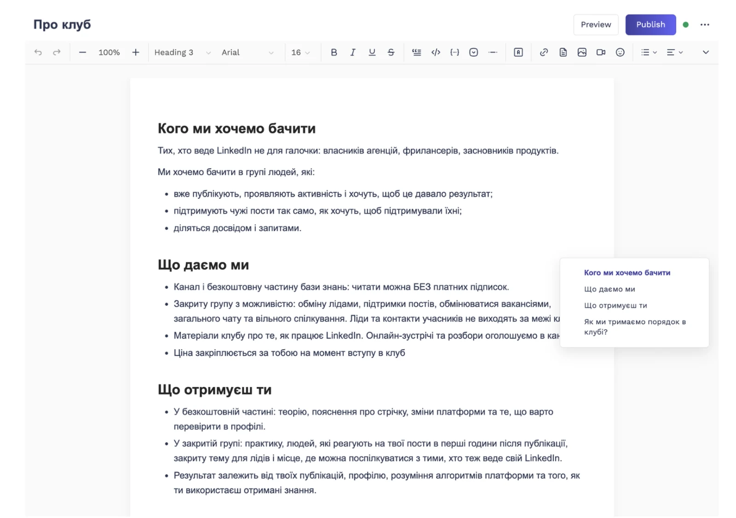Zoom in with the plus button
The width and height of the screenshot is (736, 518).
coord(136,52)
